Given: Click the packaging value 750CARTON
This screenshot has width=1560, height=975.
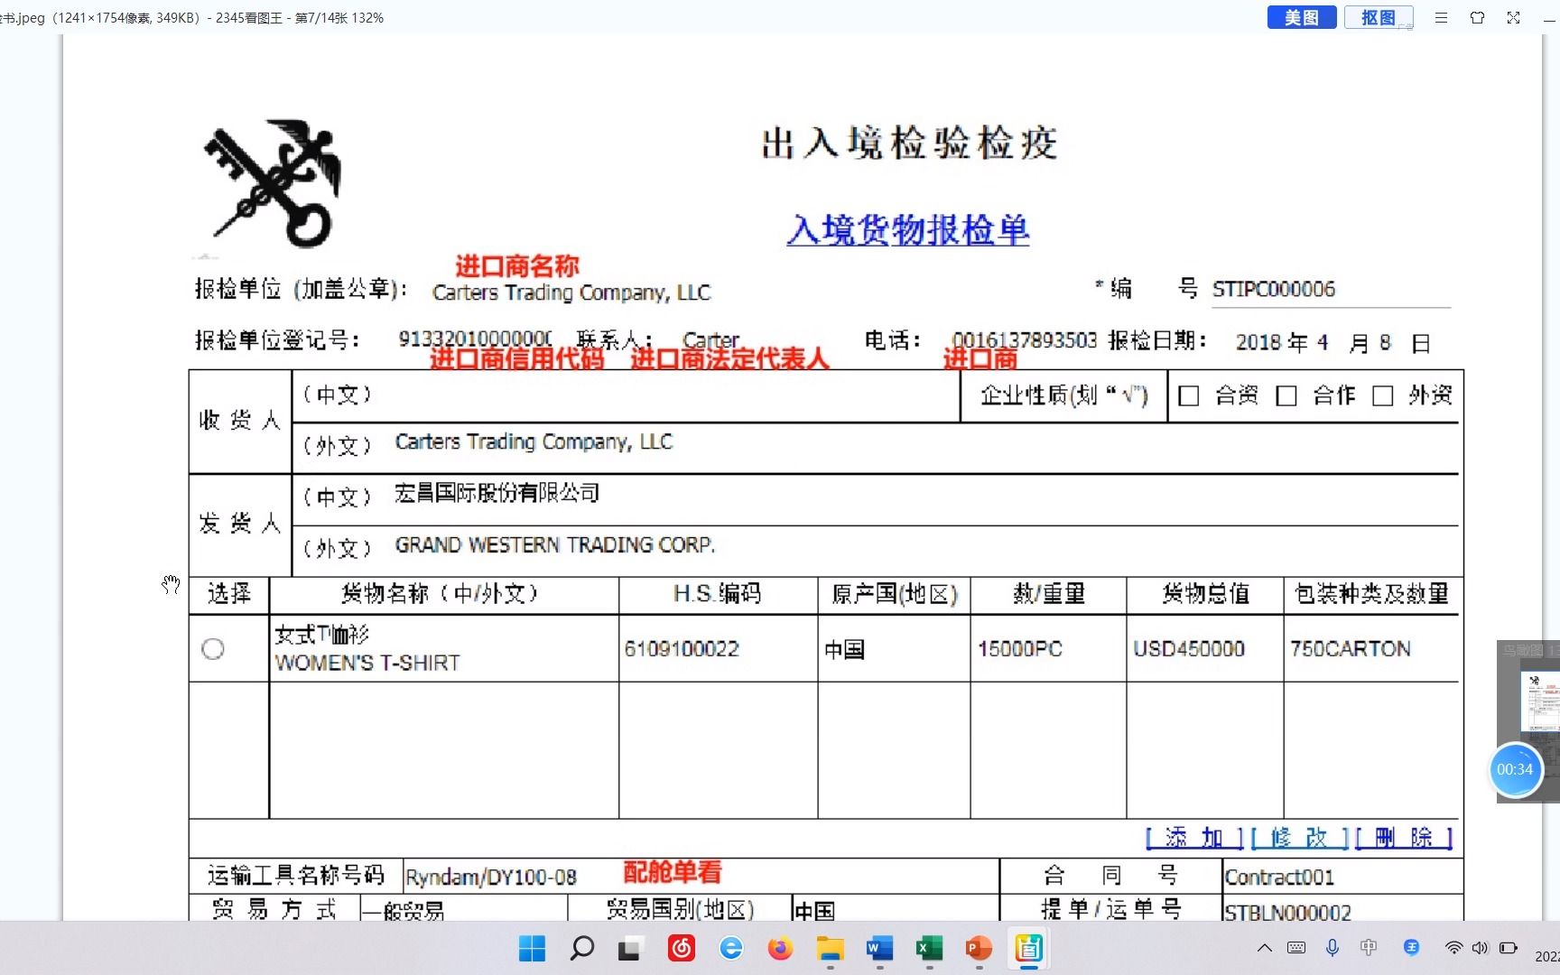Looking at the screenshot, I should [x=1351, y=649].
